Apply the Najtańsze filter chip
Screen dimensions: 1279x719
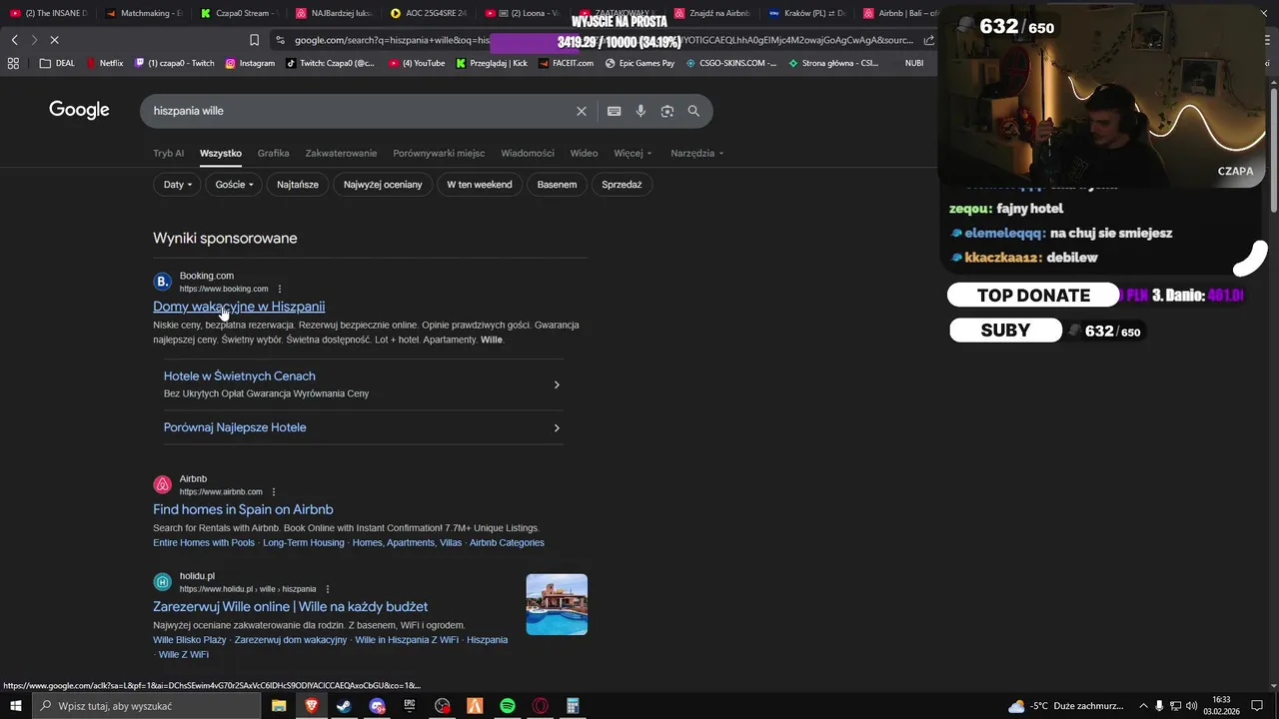point(298,185)
